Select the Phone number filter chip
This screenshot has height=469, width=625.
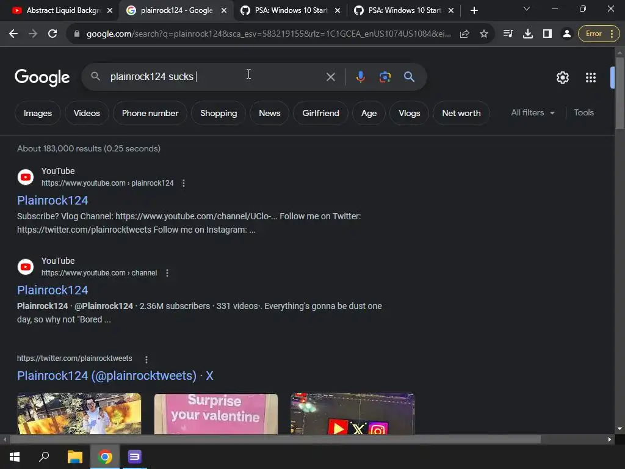[x=150, y=113]
